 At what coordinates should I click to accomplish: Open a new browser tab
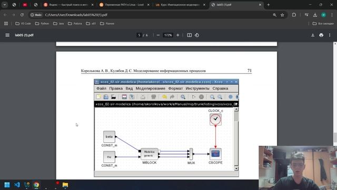point(269,5)
